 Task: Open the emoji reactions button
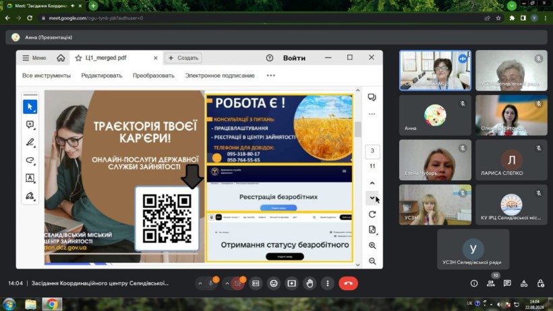273,283
